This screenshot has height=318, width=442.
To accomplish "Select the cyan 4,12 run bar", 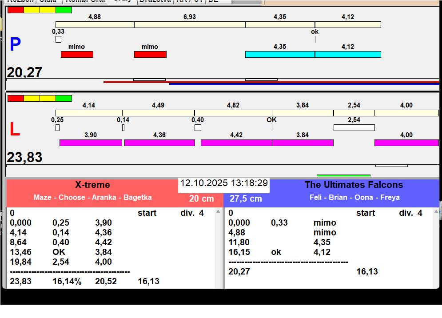I will click(348, 54).
